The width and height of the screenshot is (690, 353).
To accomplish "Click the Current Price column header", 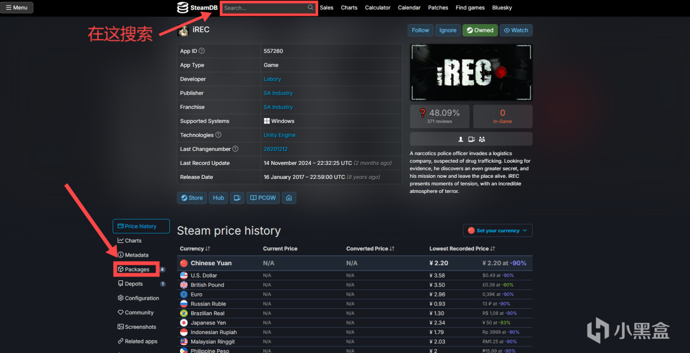I will point(280,248).
